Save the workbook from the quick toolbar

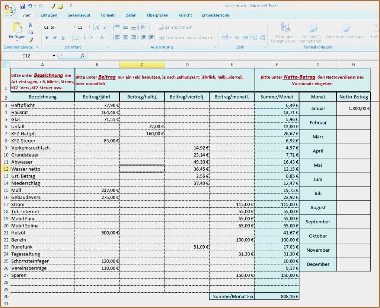(x=22, y=6)
